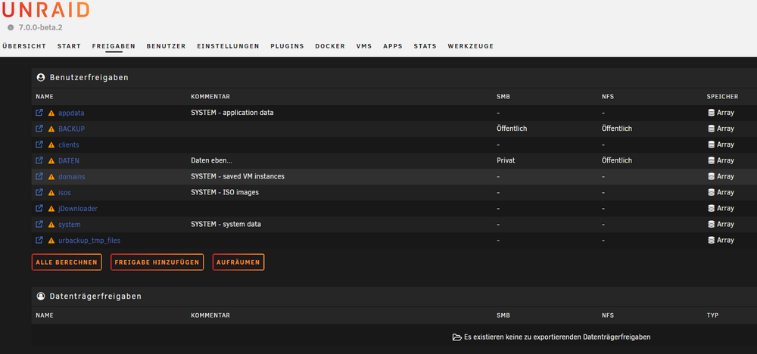Open appdata share browse icon
Screen dimensions: 757x354
coord(39,113)
